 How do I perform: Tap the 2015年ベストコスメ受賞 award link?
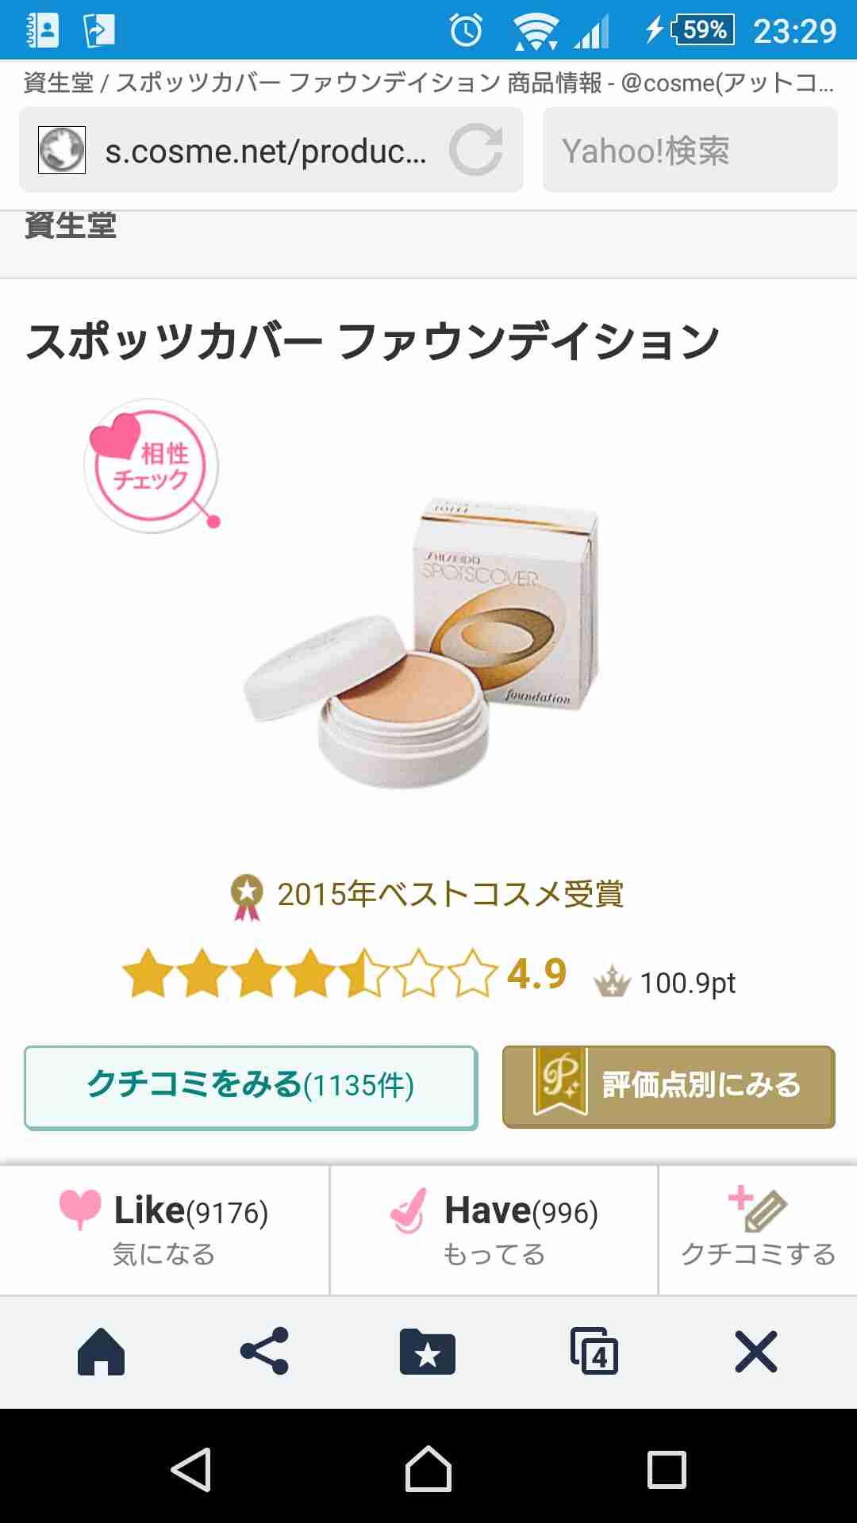pyautogui.click(x=428, y=896)
